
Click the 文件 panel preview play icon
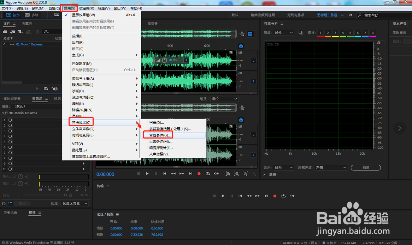click(x=37, y=88)
